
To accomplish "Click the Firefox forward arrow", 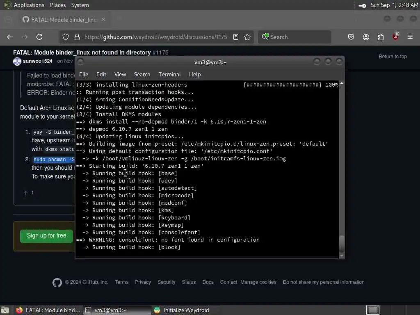I will pos(25,37).
